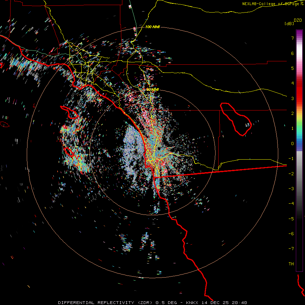
Task: Click the "50 NMI" range ring label
Action: coord(152,89)
